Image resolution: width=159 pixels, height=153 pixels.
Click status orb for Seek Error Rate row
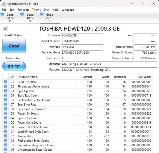pyautogui.click(x=5, y=104)
